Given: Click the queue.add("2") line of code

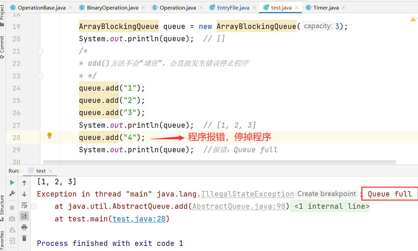Looking at the screenshot, I should click(x=112, y=100).
